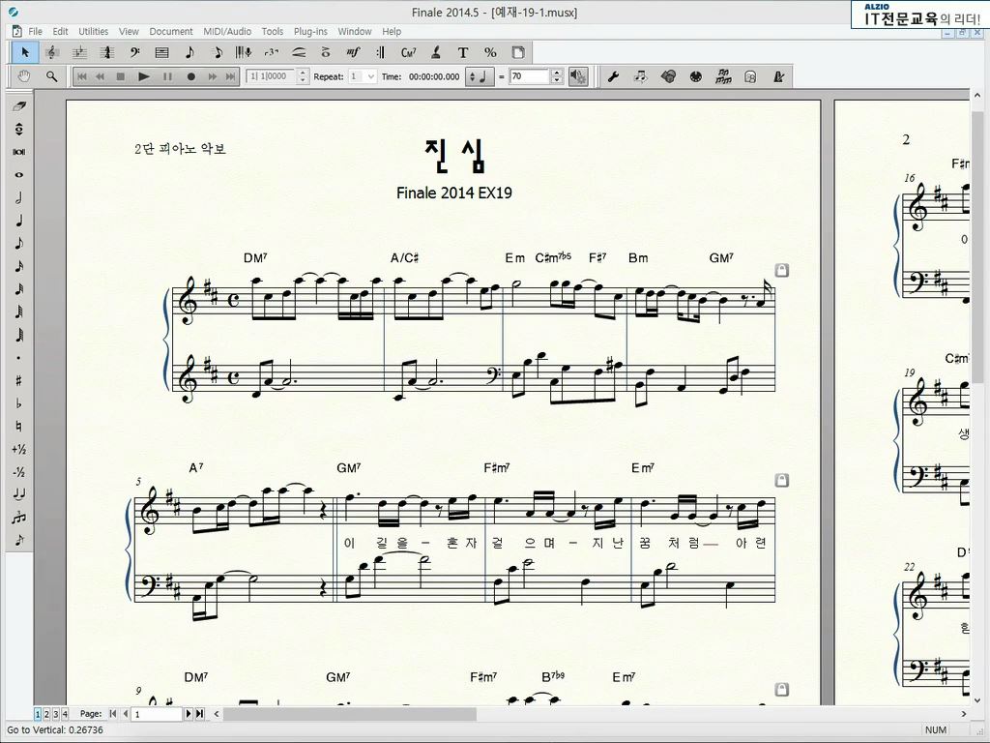Select the Staff tool
The image size is (990, 743).
coord(52,52)
